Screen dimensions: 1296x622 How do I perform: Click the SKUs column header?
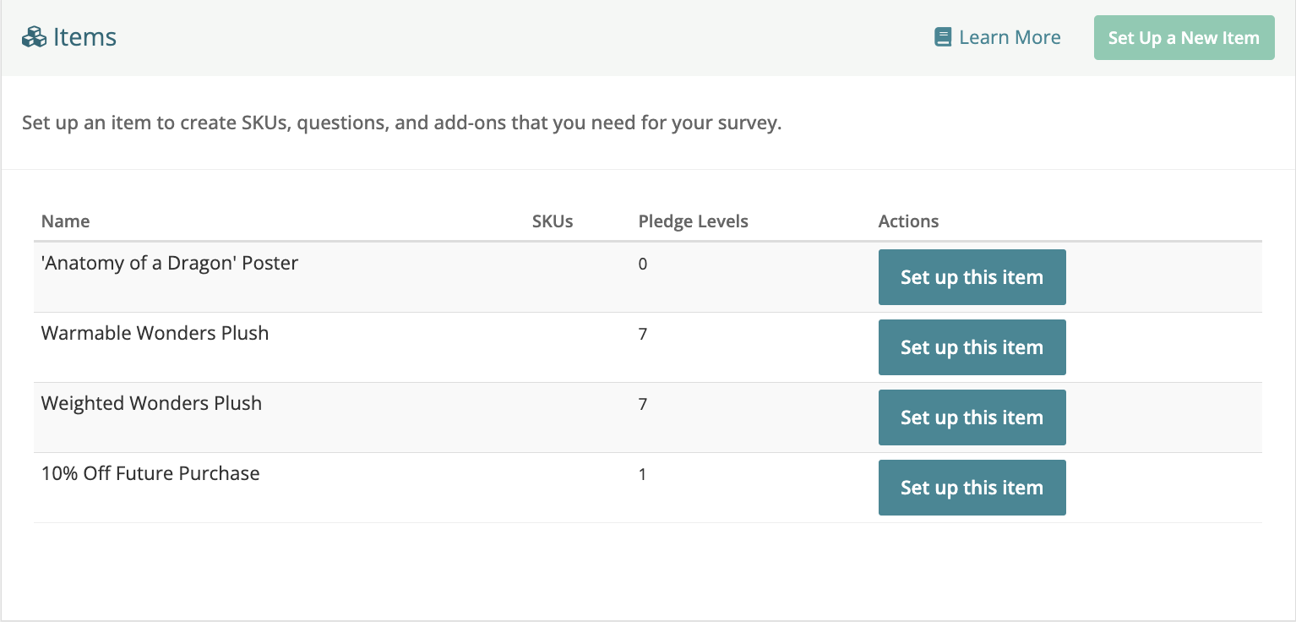click(553, 221)
